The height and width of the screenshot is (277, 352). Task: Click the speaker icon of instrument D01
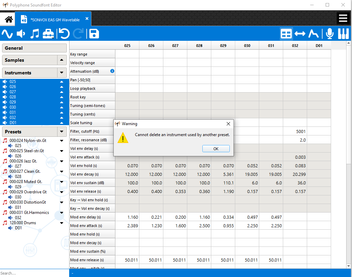click(5, 122)
